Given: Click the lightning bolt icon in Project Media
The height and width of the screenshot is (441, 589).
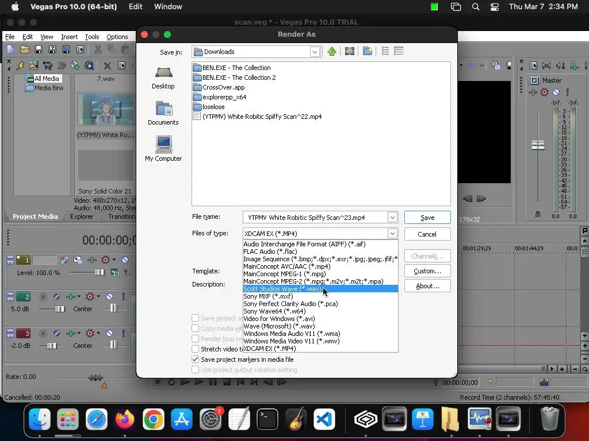Looking at the screenshot, I should (x=20, y=65).
